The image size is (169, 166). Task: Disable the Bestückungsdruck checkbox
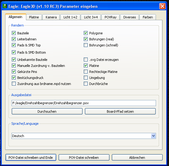(14, 78)
